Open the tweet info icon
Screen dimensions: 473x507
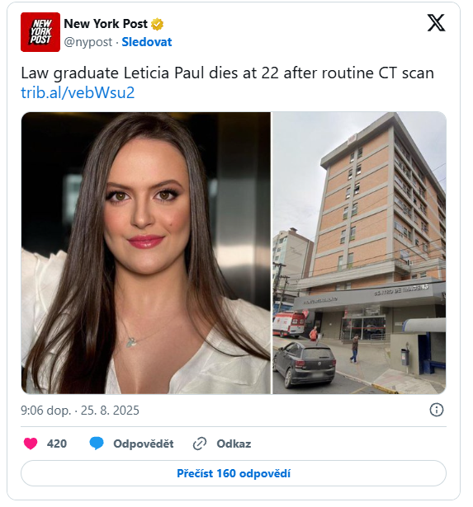[436, 410]
